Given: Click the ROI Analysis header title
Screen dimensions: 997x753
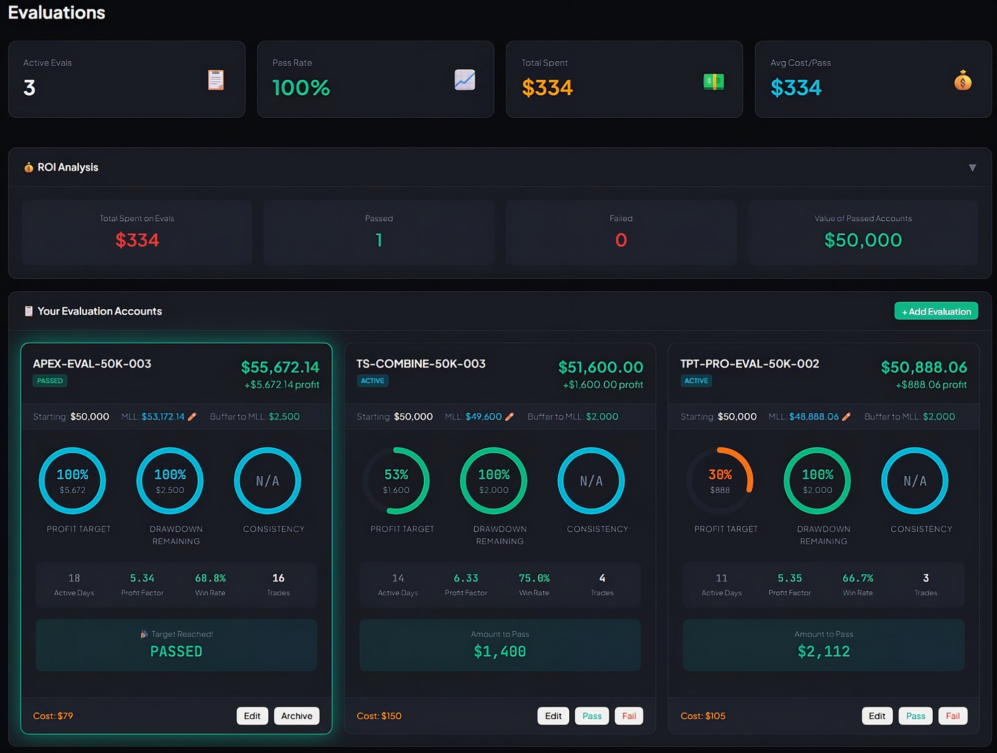Looking at the screenshot, I should click(68, 168).
